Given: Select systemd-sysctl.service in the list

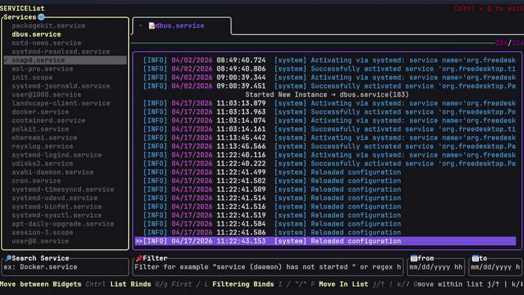Looking at the screenshot, I should click(65, 216).
